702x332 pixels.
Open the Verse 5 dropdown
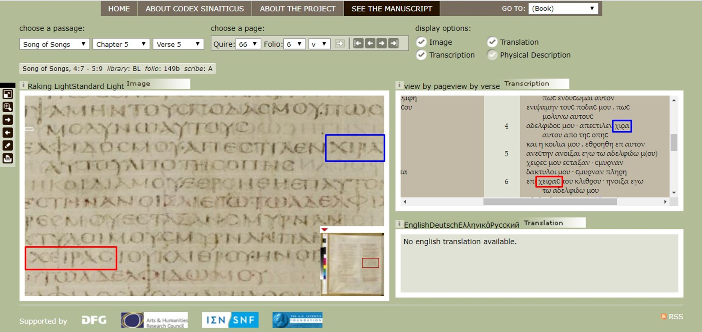click(178, 44)
